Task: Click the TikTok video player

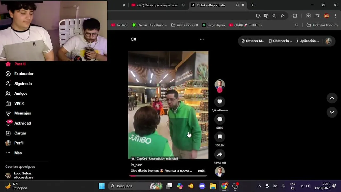Action: point(168,105)
